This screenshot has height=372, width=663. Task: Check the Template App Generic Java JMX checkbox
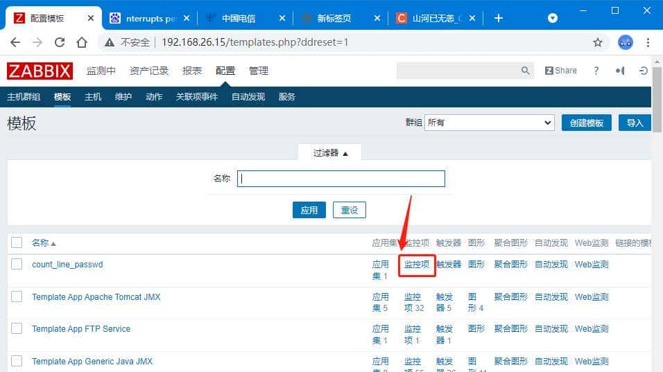coord(17,362)
